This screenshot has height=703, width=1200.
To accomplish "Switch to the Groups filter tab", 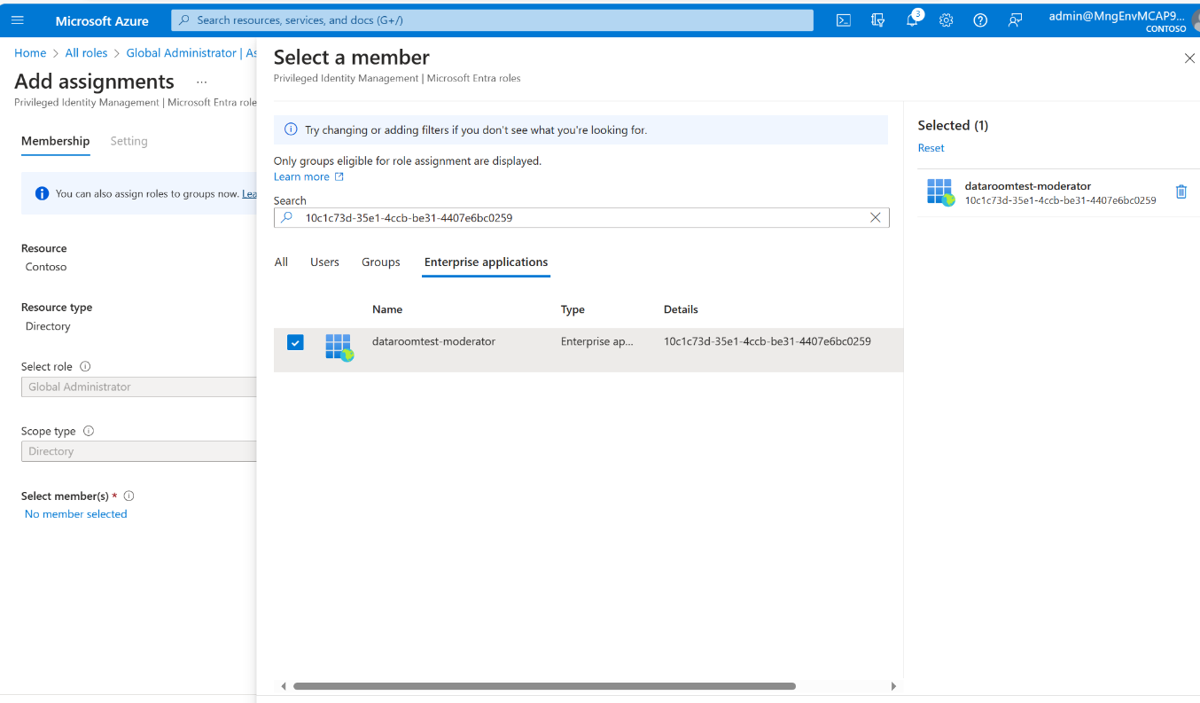I will tap(381, 262).
